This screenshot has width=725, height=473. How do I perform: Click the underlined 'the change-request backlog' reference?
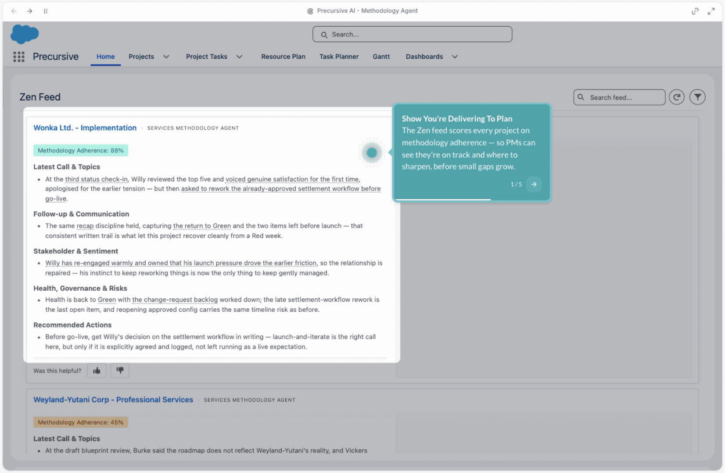175,300
